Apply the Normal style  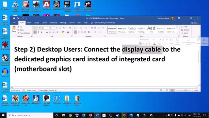coord(112,30)
